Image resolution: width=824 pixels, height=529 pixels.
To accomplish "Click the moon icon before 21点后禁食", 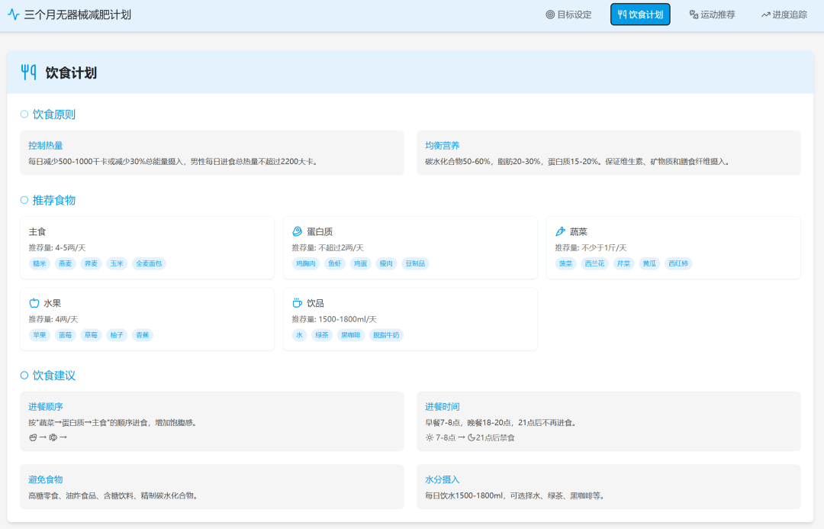I will 471,437.
